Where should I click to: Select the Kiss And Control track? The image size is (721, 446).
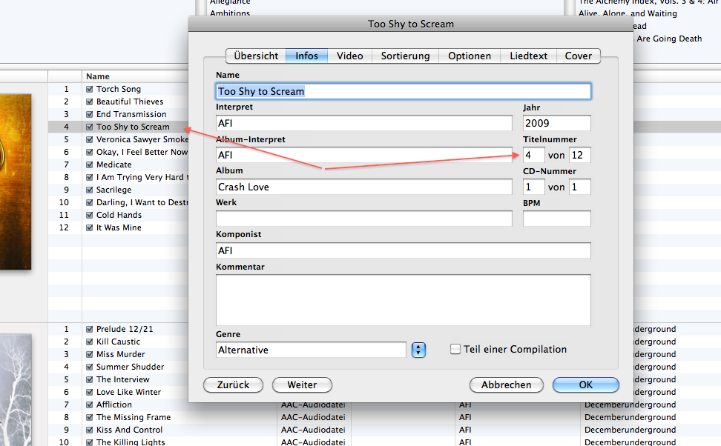[129, 430]
